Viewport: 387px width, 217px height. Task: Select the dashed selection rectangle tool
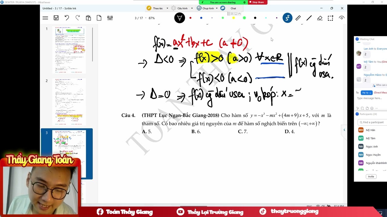tap(330, 18)
